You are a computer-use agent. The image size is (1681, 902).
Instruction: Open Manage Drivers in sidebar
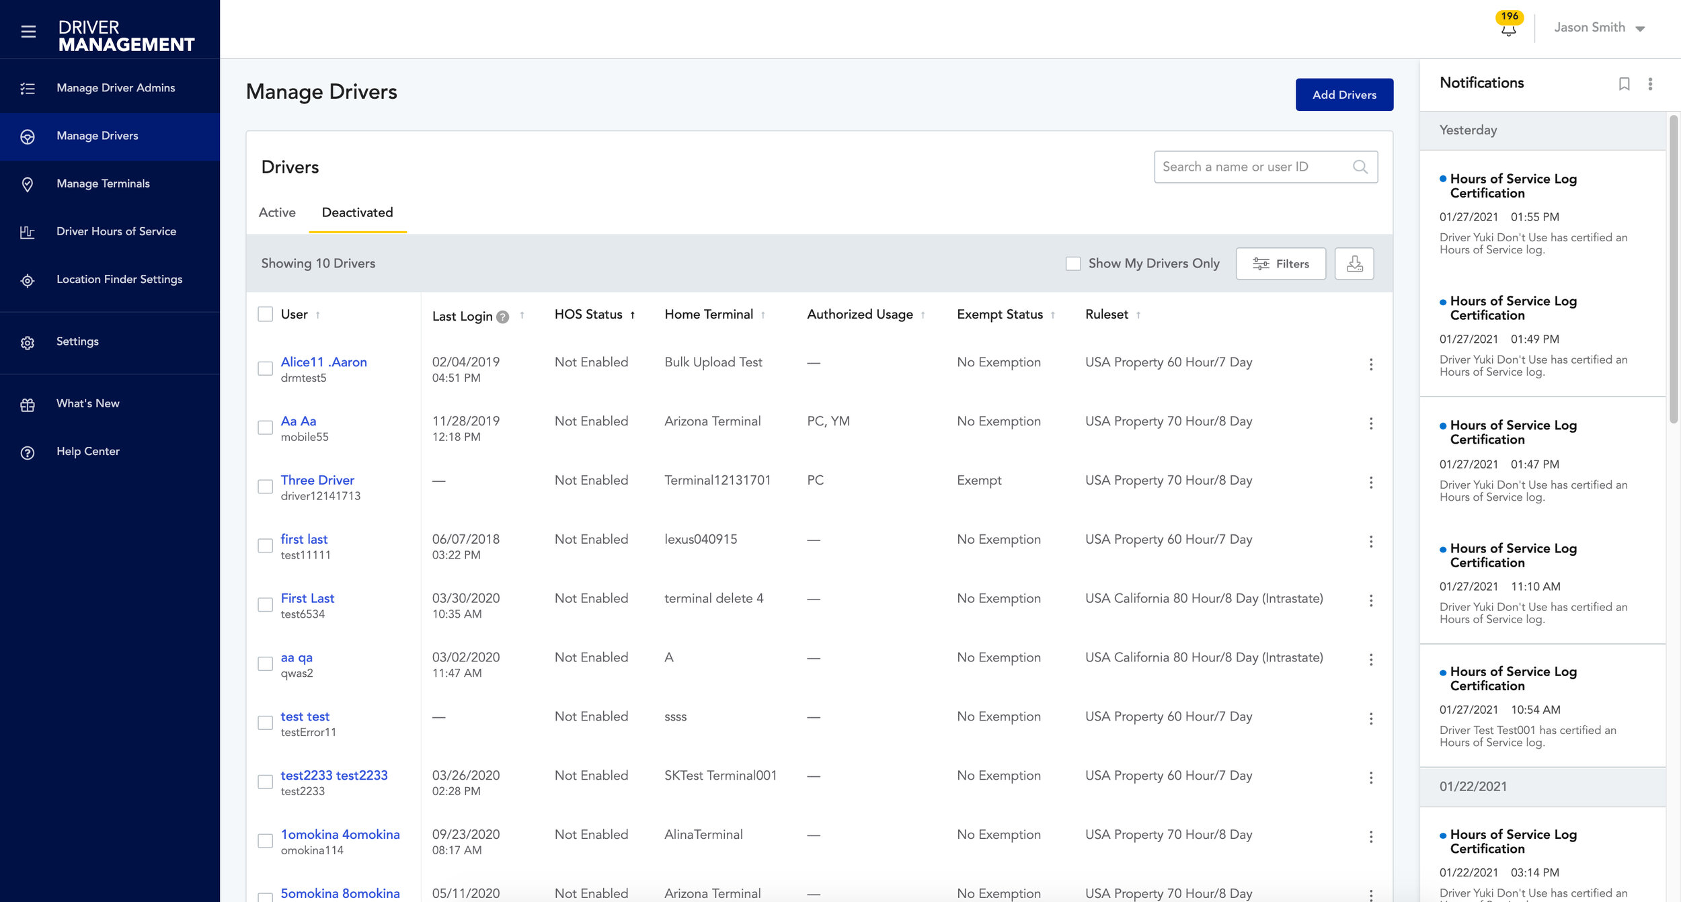110,136
